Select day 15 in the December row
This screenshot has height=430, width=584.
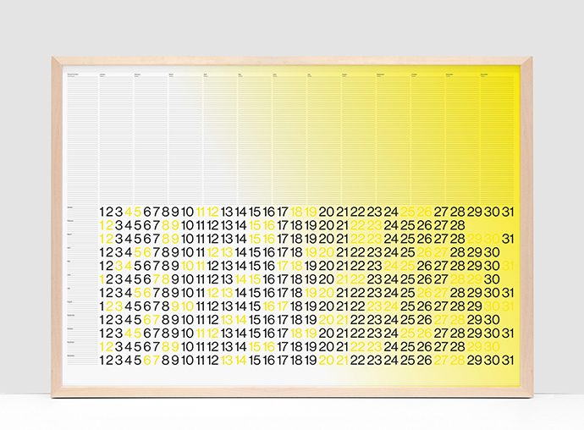pyautogui.click(x=255, y=361)
